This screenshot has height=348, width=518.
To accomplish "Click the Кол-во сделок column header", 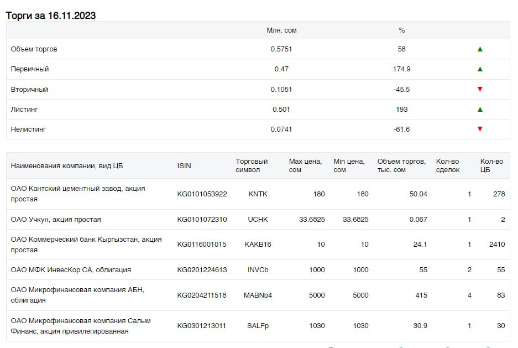I will click(x=448, y=165).
